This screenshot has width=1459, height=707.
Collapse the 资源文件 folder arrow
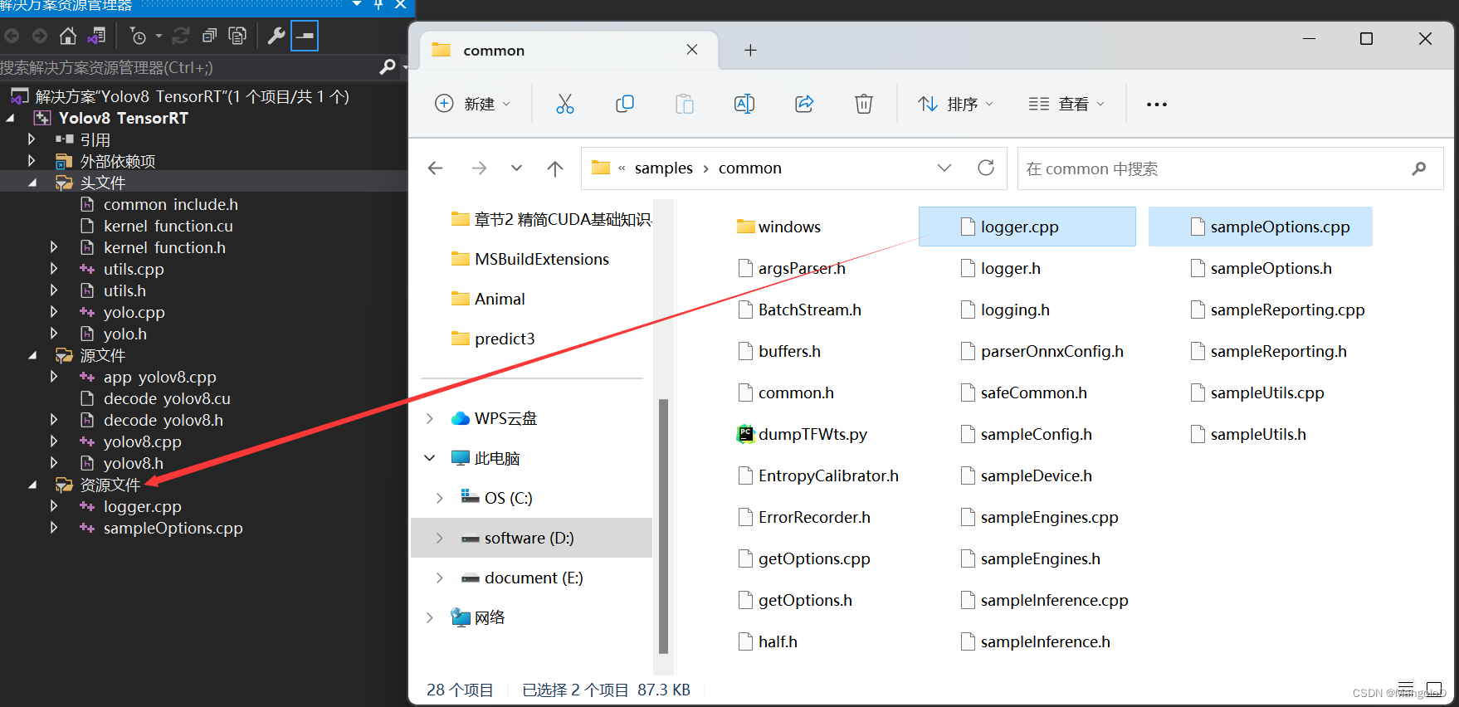pyautogui.click(x=32, y=485)
